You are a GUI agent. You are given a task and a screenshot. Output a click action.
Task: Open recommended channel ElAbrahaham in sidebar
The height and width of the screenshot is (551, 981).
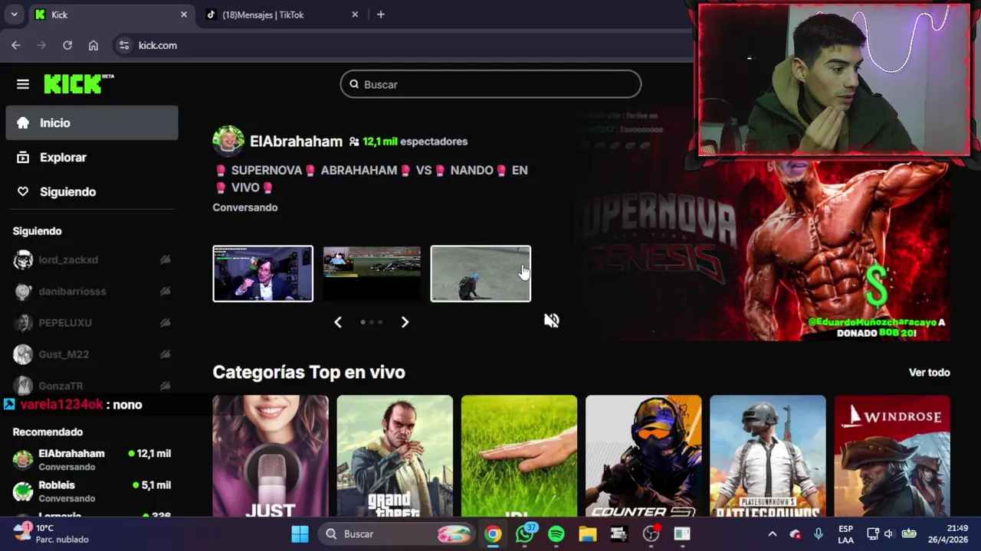coord(92,459)
